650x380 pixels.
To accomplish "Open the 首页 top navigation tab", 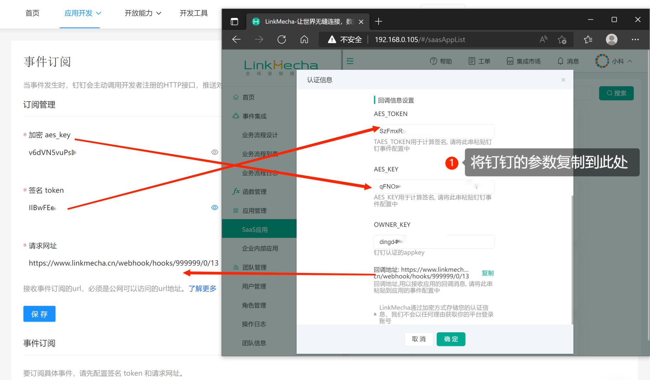I will 32,13.
